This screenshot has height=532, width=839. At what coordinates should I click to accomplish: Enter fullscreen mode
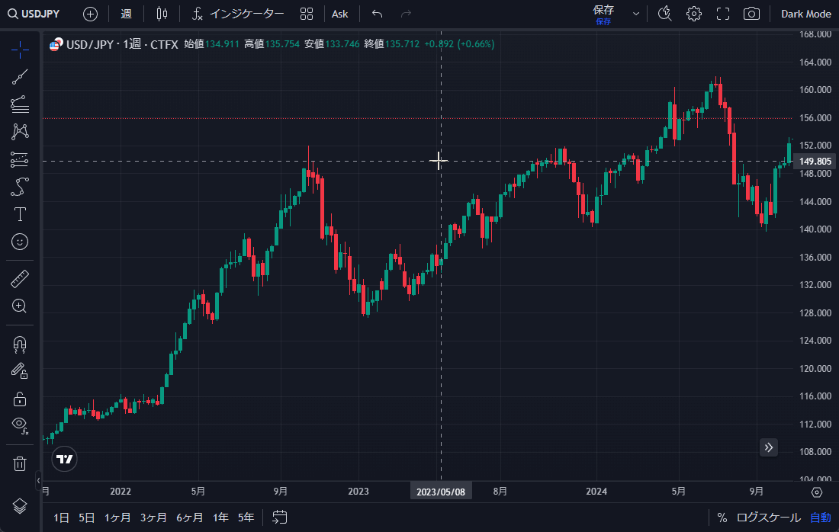(723, 14)
